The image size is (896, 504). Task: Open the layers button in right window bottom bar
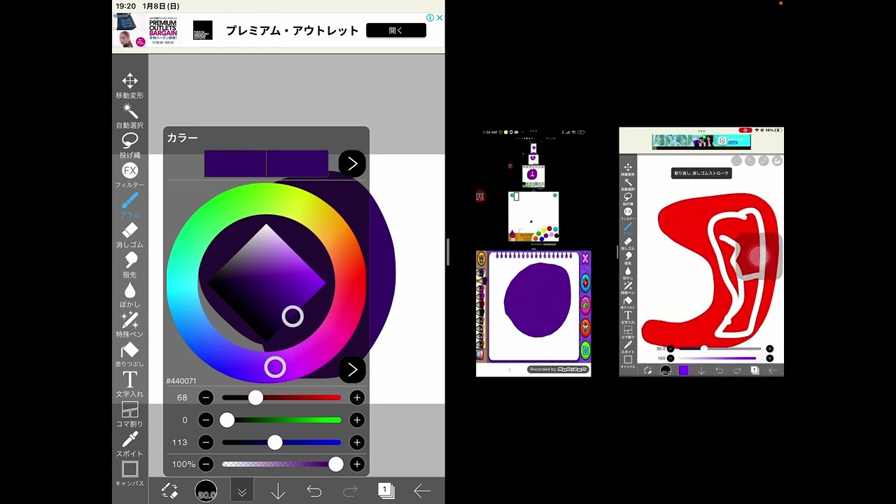(x=755, y=370)
